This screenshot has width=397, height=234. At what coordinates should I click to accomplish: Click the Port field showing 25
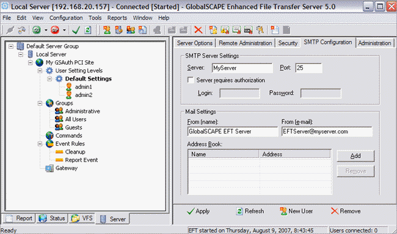[308, 68]
